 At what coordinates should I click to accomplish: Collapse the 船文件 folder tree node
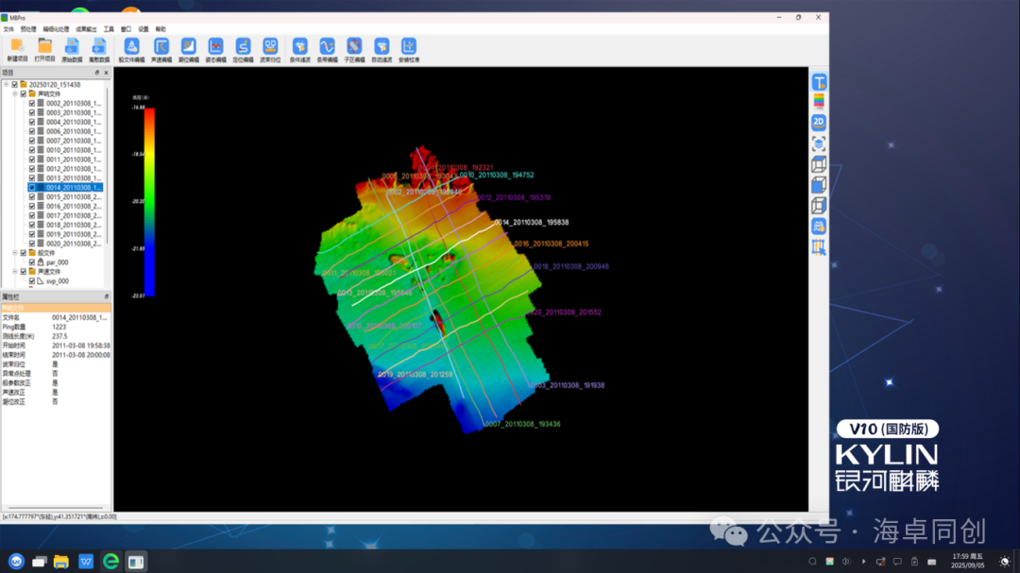pyautogui.click(x=14, y=253)
